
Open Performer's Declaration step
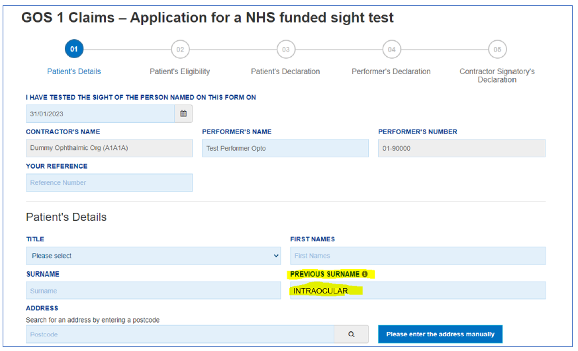391,71
